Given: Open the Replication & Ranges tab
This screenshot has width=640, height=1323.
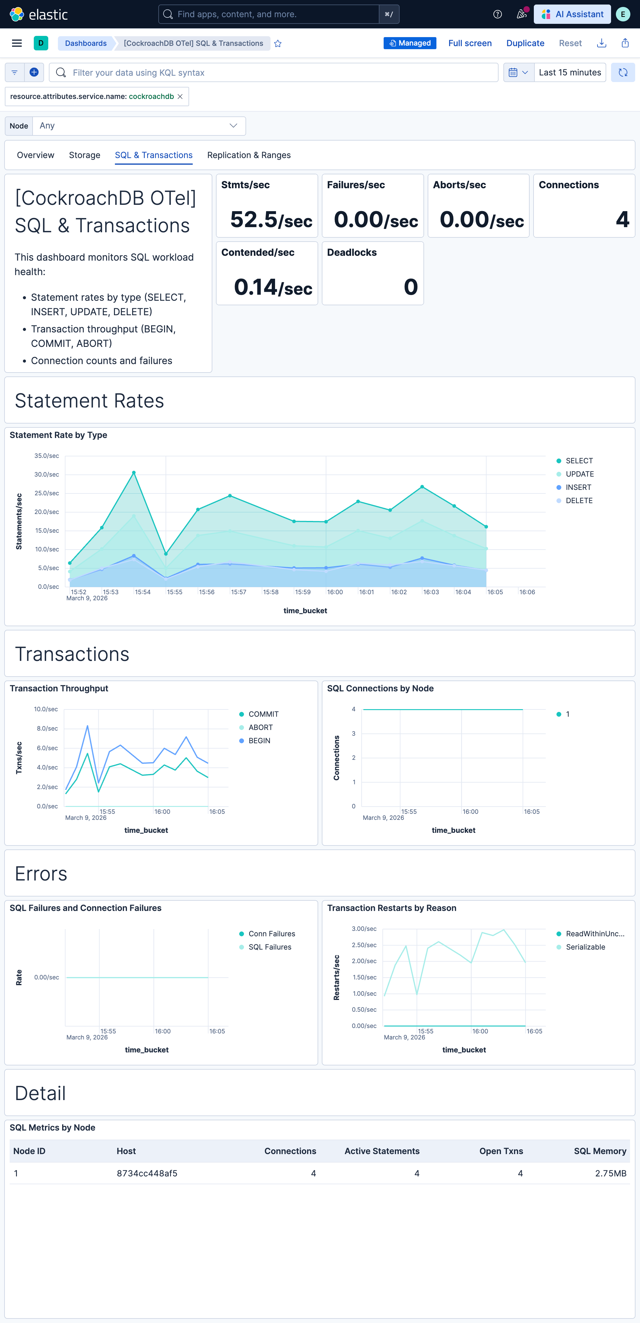Looking at the screenshot, I should [249, 154].
